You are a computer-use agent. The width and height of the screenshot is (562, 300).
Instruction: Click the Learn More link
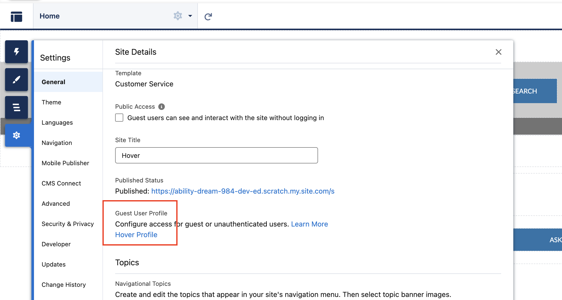(x=309, y=224)
